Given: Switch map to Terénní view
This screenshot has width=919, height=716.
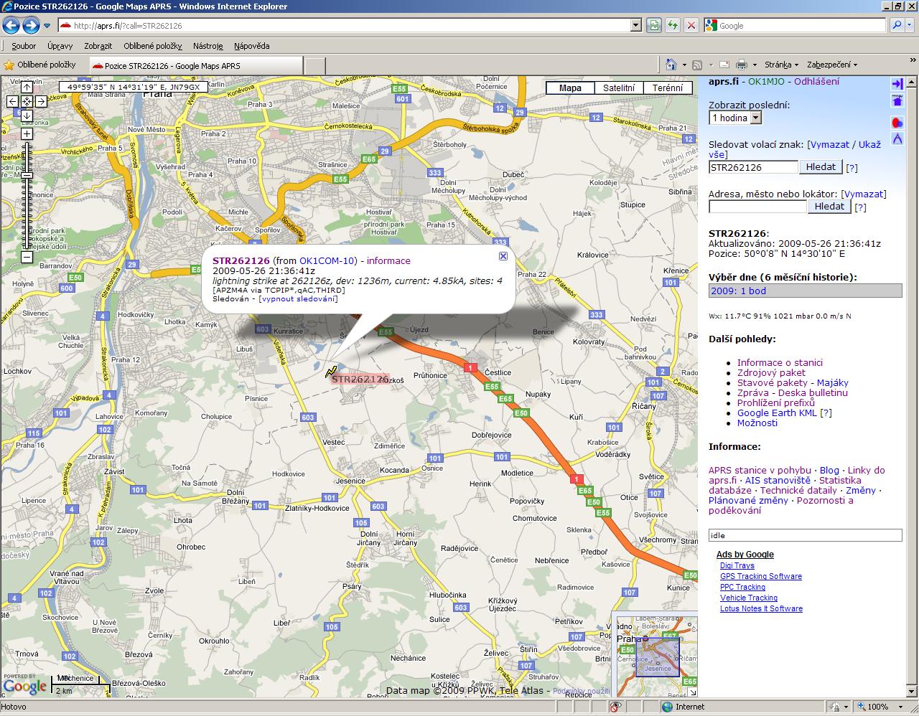Looking at the screenshot, I should click(668, 88).
